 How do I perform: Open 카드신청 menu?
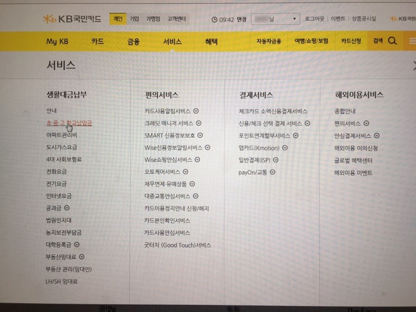tap(351, 41)
